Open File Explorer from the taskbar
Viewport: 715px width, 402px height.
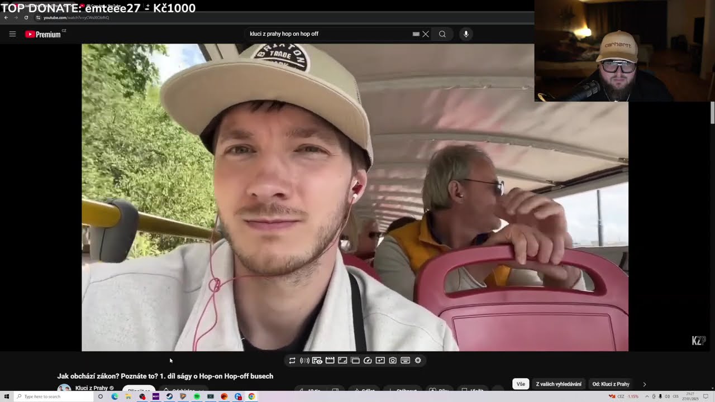(128, 396)
